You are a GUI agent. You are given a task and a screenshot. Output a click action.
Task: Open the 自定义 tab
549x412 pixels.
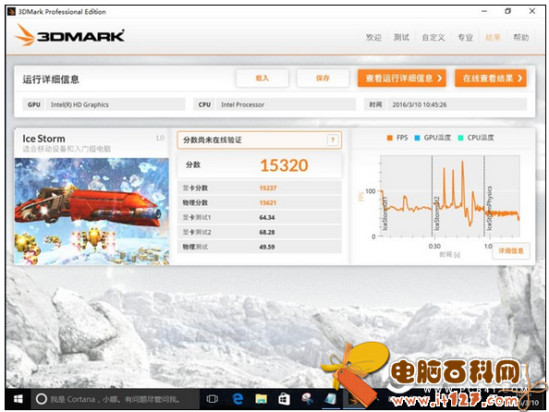coord(433,38)
